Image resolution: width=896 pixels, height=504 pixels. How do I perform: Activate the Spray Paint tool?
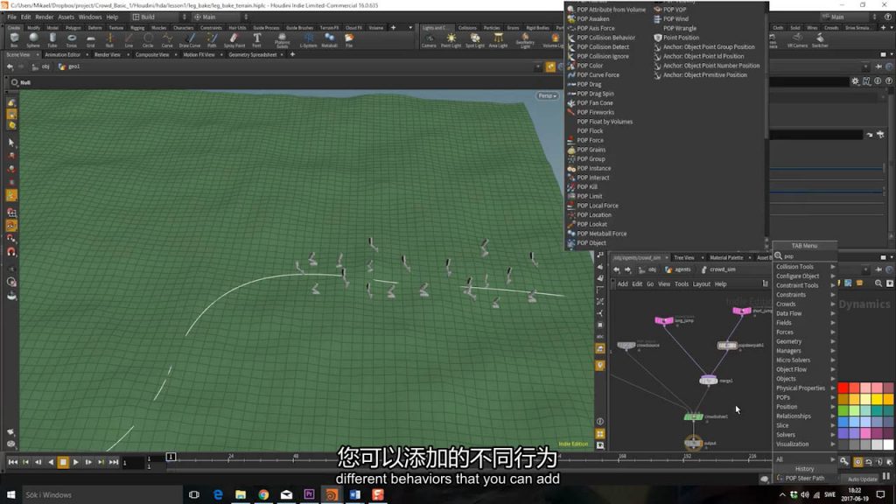pos(234,39)
